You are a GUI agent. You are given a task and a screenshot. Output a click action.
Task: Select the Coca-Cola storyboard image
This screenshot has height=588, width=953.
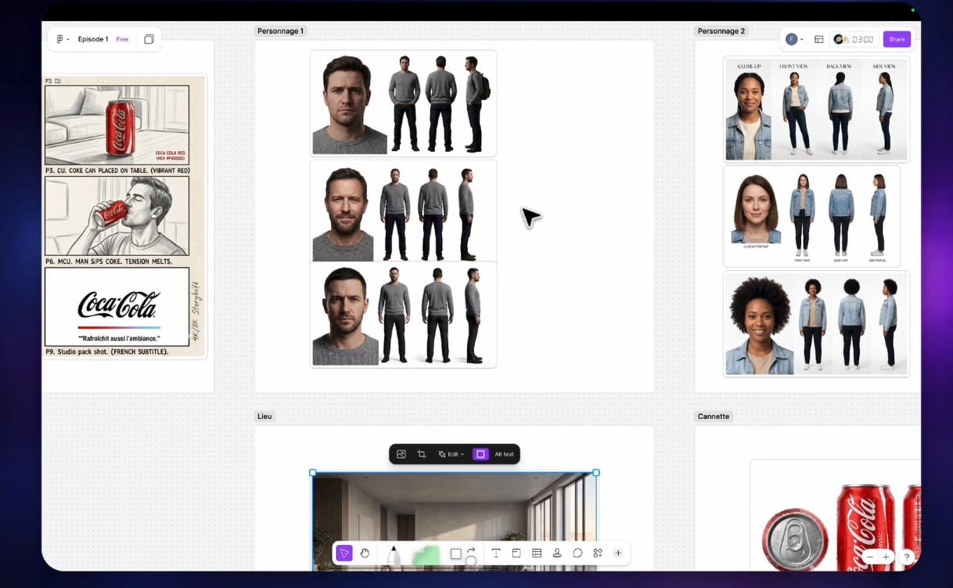(124, 217)
